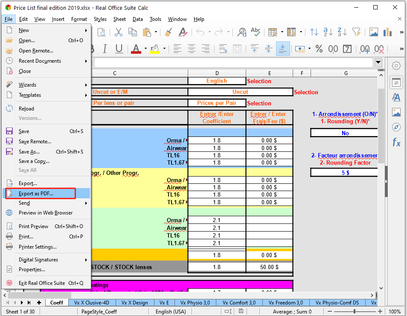407x316 pixels.
Task: Toggle the Align Bottom button
Action: [283, 49]
